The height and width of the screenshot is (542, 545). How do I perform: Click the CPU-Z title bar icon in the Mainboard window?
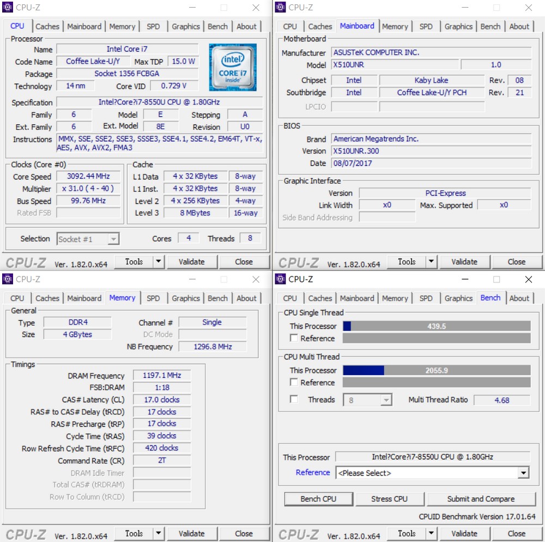(281, 7)
